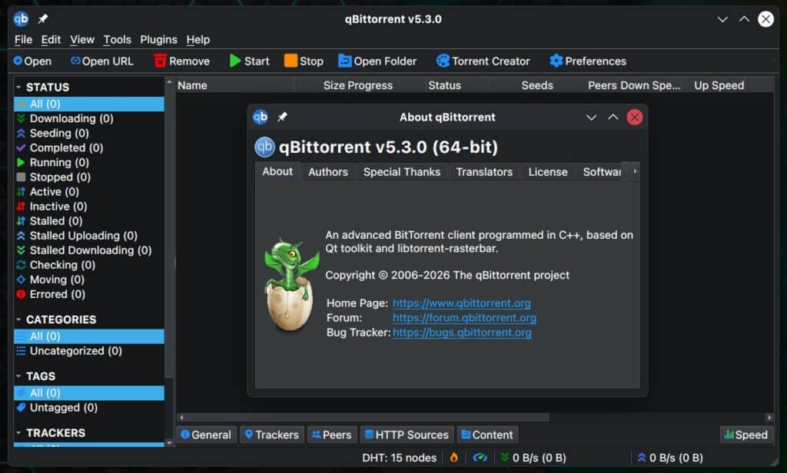
Task: Click the sidebar scroll down arrow
Action: click(x=169, y=442)
